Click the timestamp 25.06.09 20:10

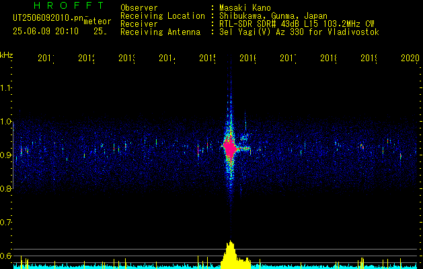click(x=46, y=32)
